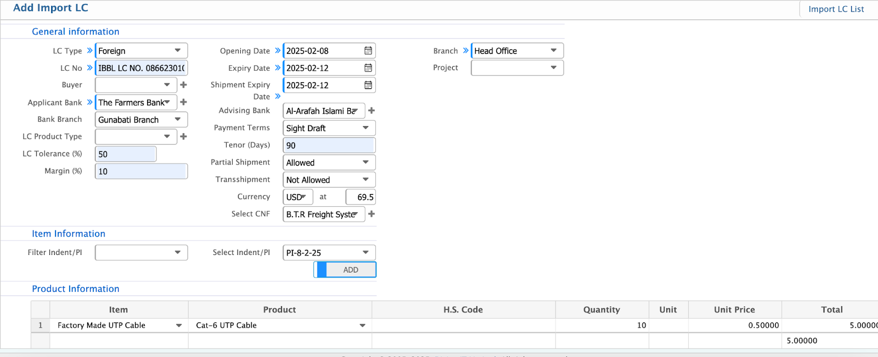Image resolution: width=878 pixels, height=357 pixels.
Task: Click Item Information section heading
Action: tap(69, 234)
